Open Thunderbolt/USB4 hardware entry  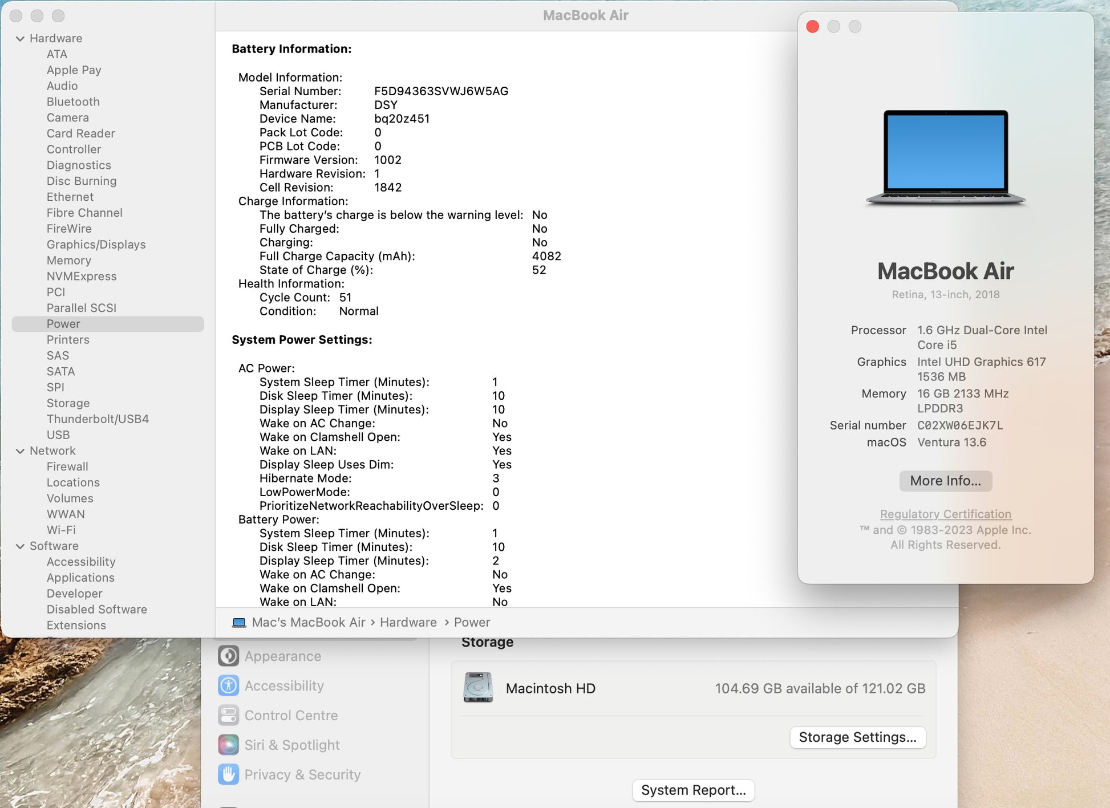98,419
